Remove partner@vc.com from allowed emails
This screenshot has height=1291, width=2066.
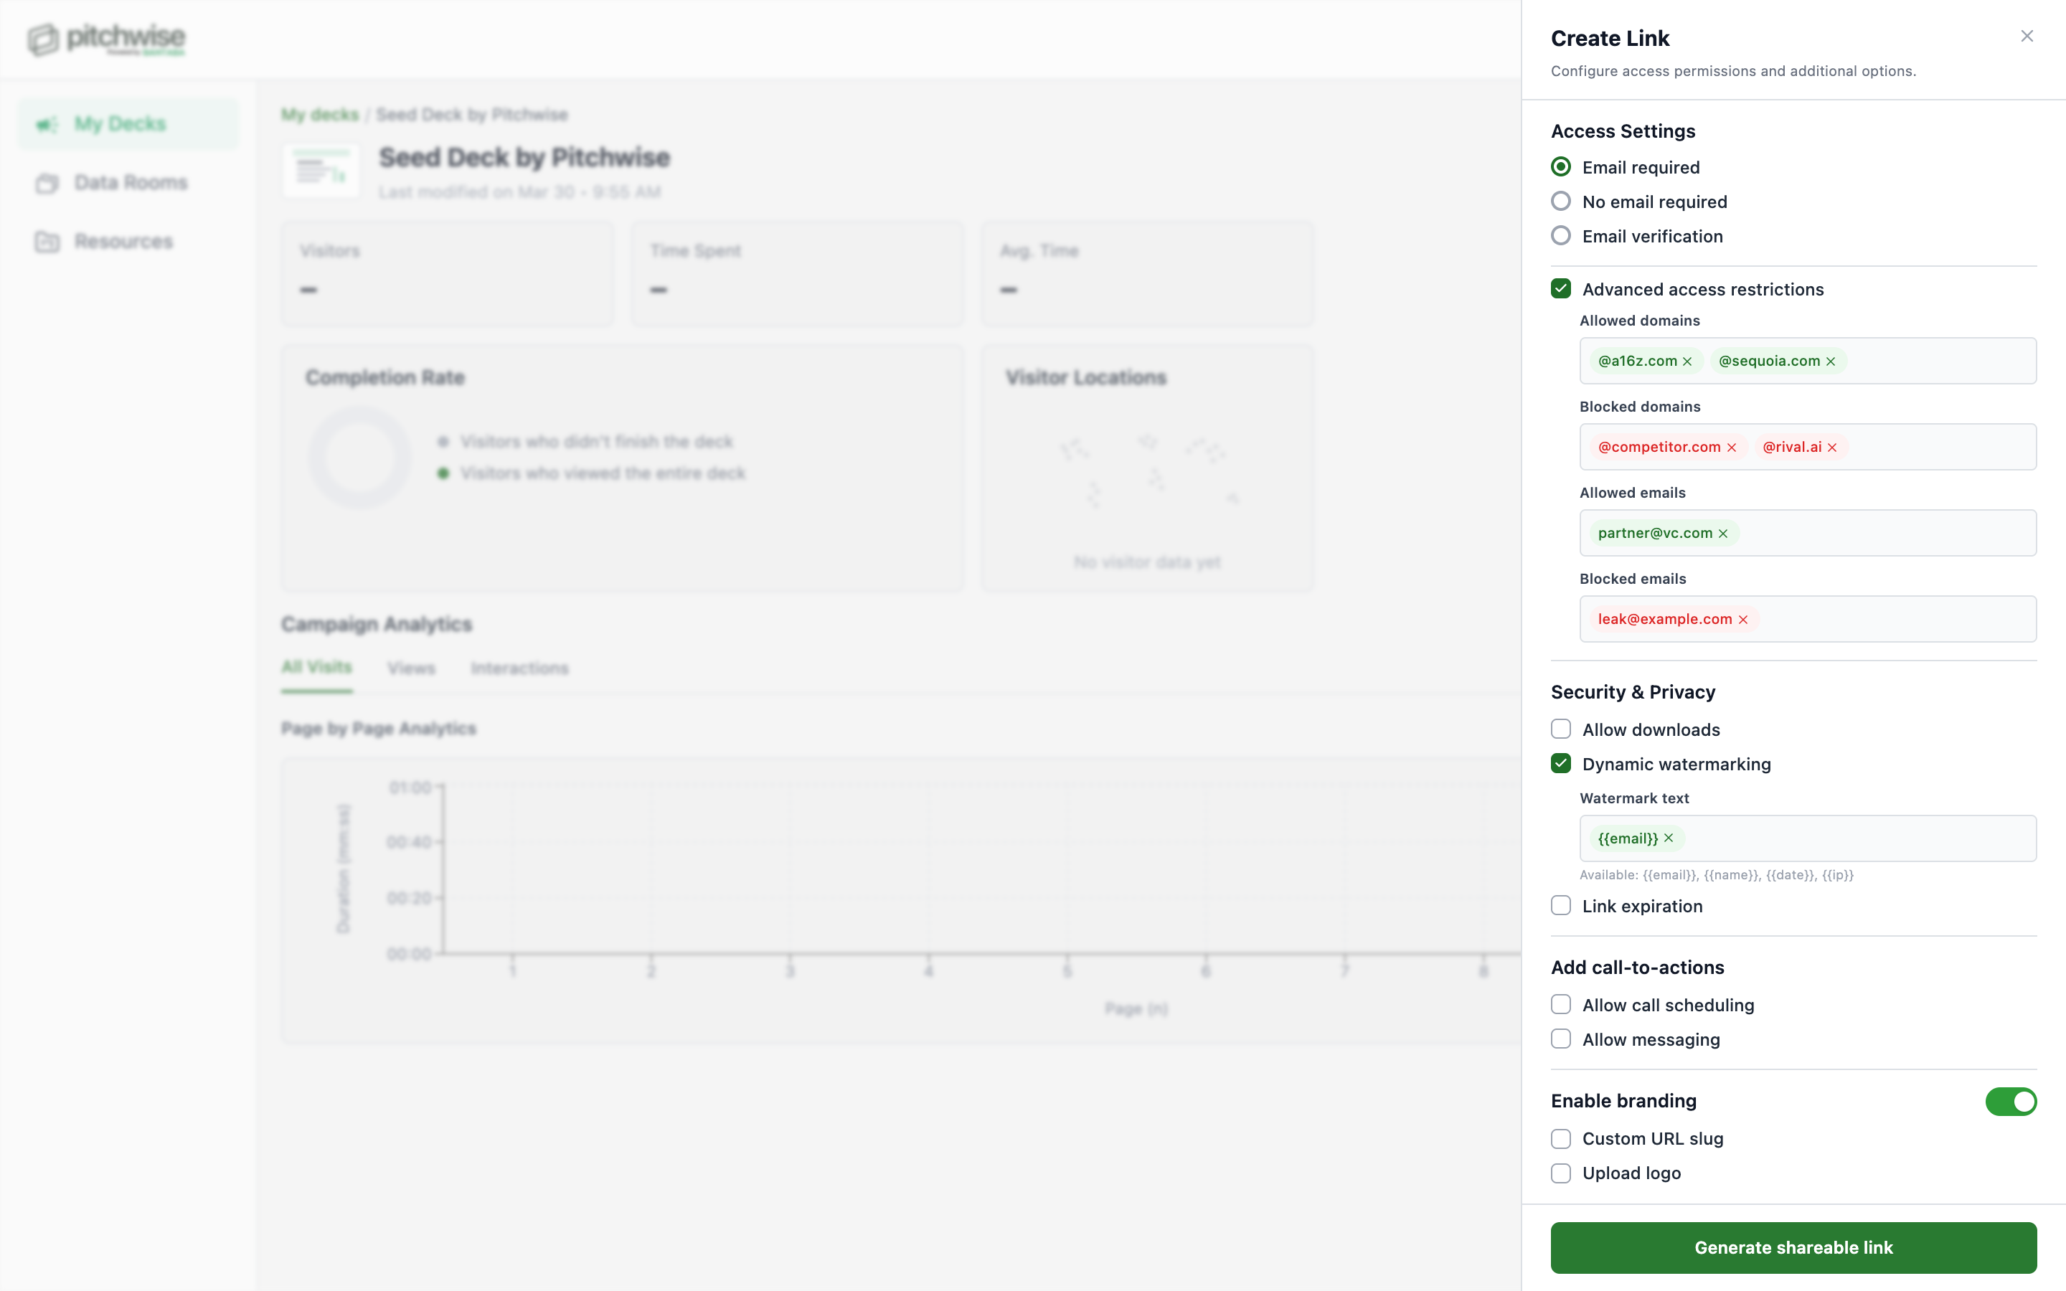point(1723,533)
